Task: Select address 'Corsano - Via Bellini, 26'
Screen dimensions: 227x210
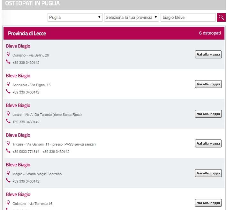Action: coord(31,55)
